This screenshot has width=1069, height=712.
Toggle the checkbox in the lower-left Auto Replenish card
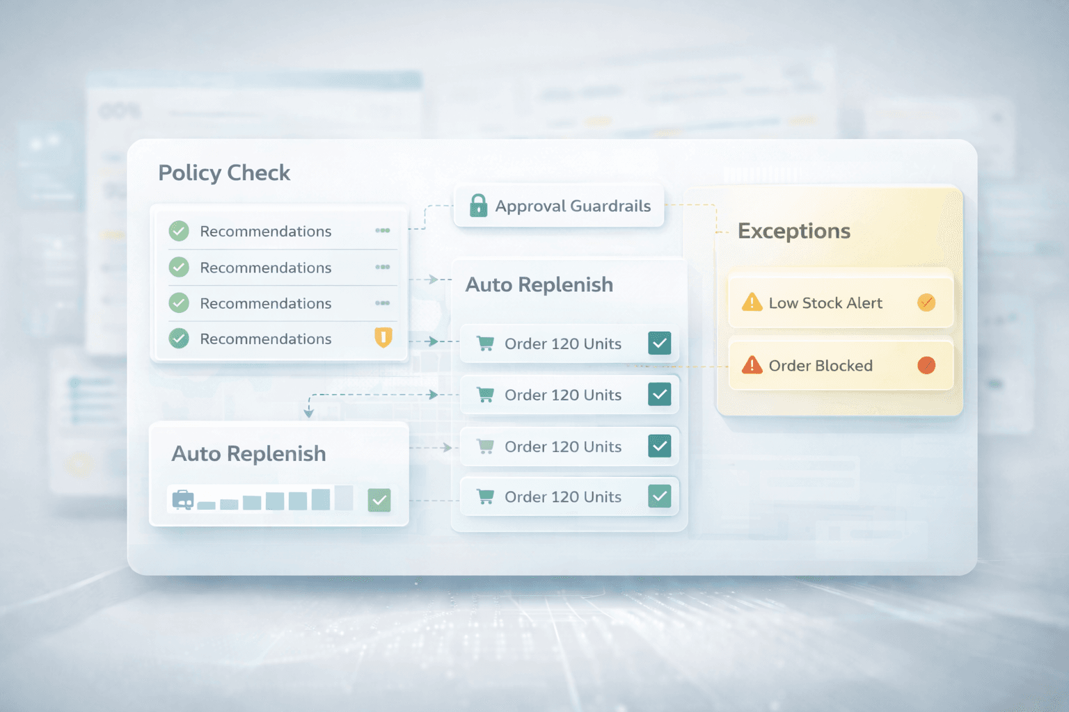379,500
